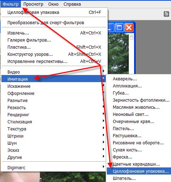Expand the Эскиз submenu

(x=54, y=150)
